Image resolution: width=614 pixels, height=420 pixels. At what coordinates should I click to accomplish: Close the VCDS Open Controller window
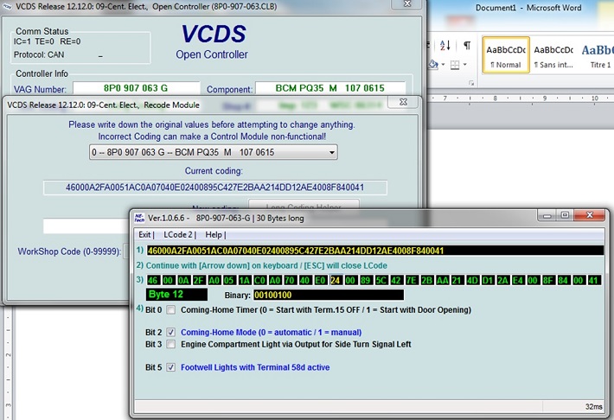tap(407, 3)
